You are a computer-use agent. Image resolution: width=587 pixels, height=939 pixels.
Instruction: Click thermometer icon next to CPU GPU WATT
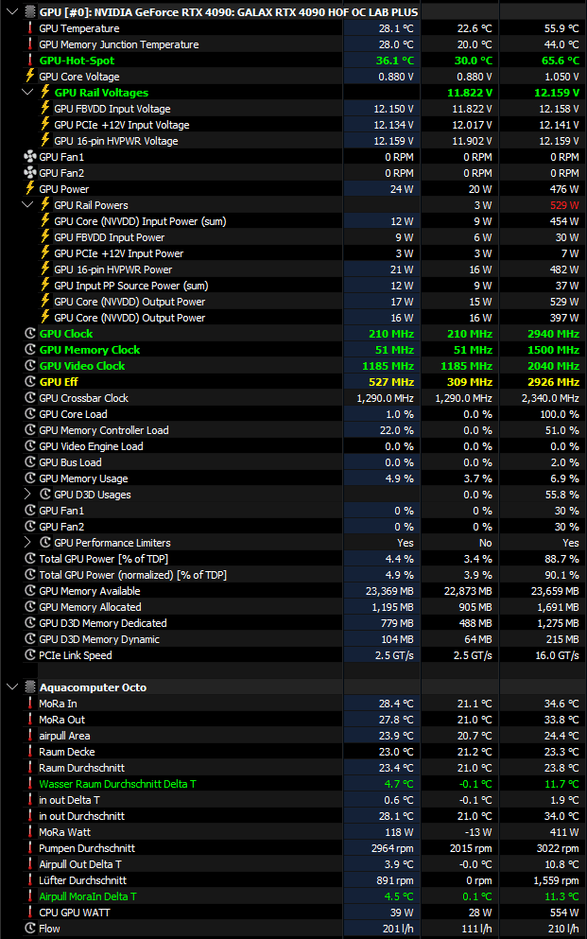[x=30, y=913]
